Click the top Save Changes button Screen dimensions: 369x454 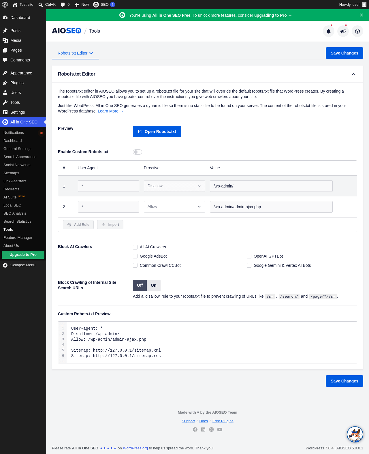[344, 53]
